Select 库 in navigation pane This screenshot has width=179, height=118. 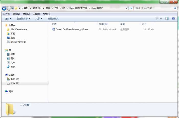tap(10, 50)
